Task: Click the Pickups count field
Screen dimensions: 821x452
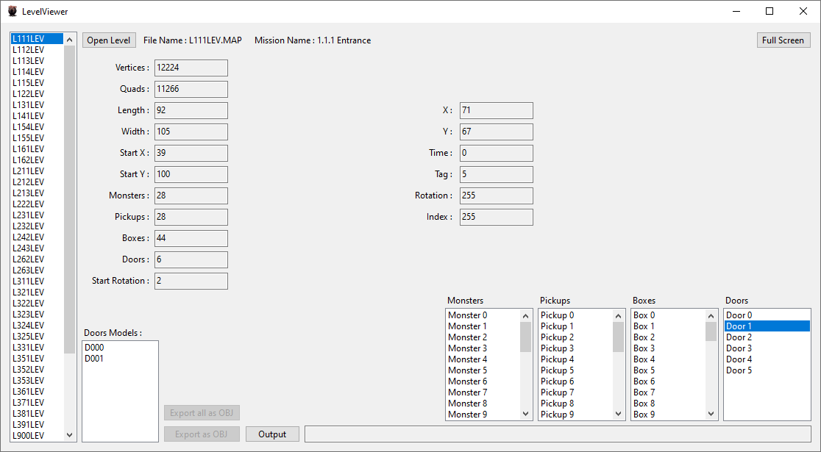Action: (191, 217)
